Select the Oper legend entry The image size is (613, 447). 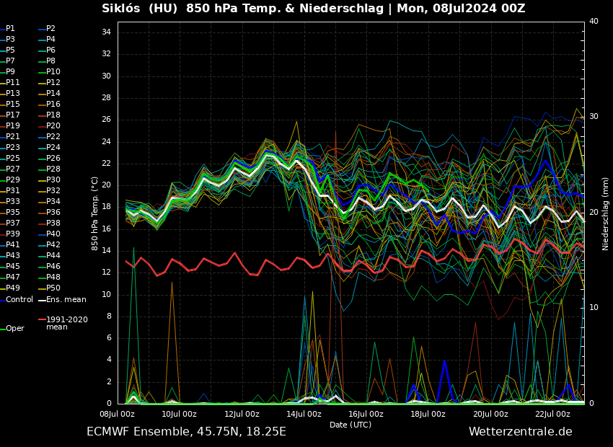(14, 328)
